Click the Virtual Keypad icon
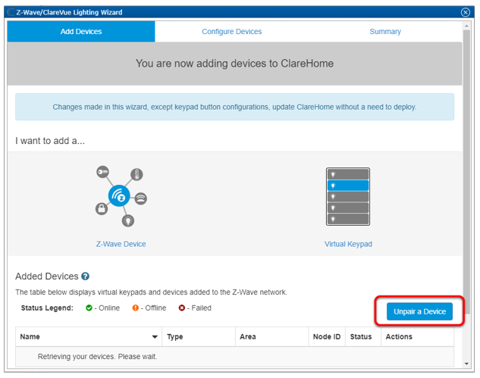480x378 pixels. pyautogui.click(x=348, y=196)
